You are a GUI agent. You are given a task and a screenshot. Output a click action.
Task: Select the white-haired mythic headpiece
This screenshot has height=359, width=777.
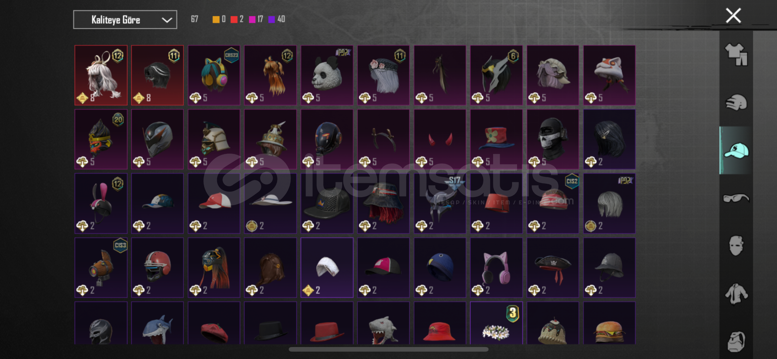[101, 75]
